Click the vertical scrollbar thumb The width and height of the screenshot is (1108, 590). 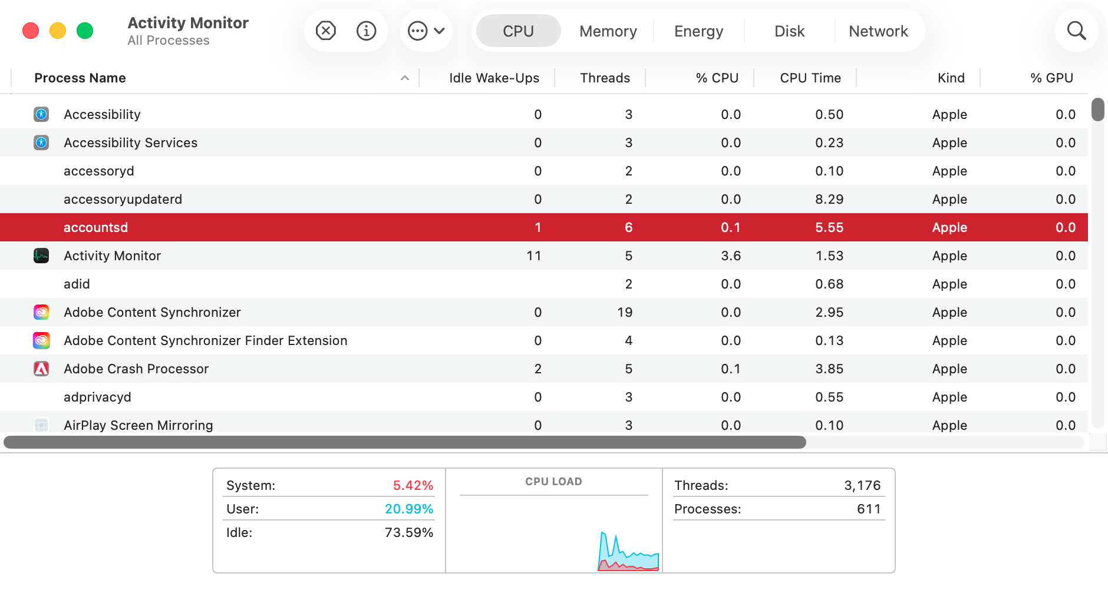click(x=1097, y=110)
